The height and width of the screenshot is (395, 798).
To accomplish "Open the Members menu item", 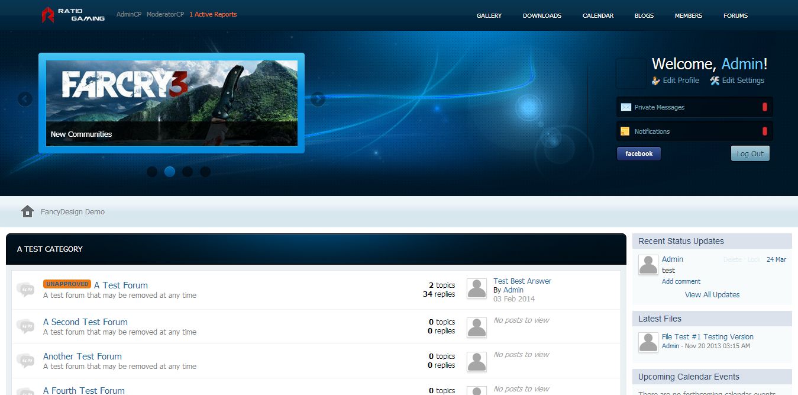I will point(689,15).
